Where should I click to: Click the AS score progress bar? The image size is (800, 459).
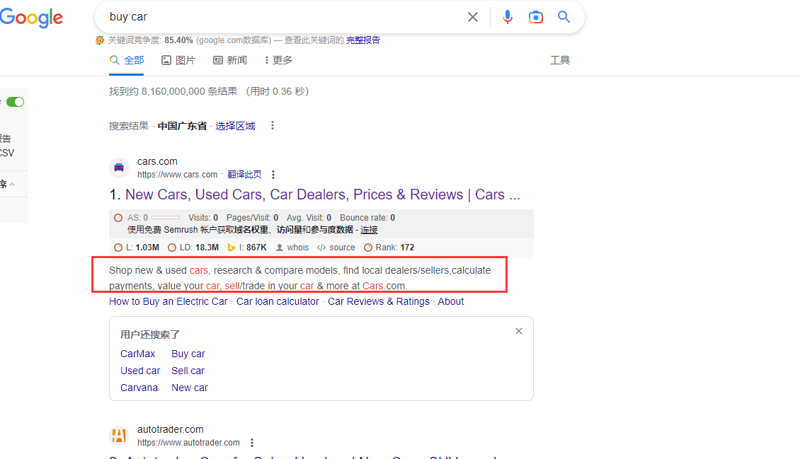point(165,218)
